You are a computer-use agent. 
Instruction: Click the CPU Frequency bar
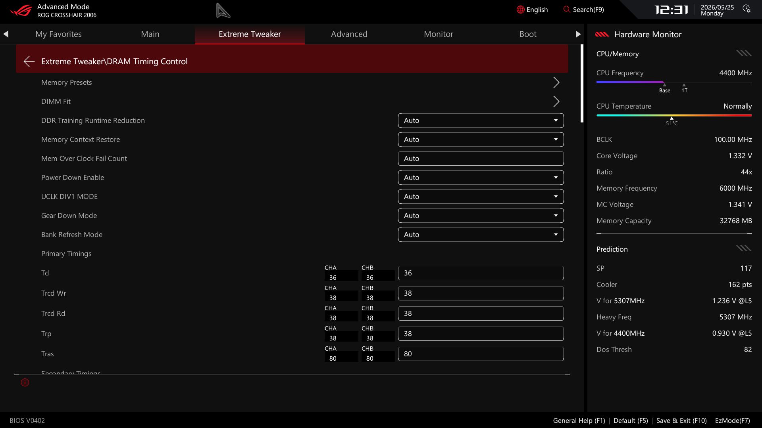click(674, 82)
